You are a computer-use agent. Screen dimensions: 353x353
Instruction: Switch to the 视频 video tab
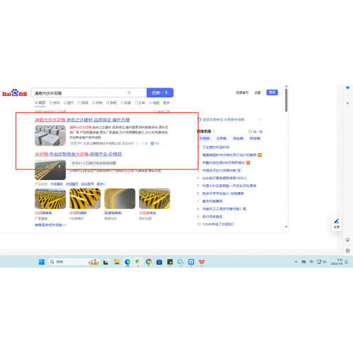(x=83, y=103)
